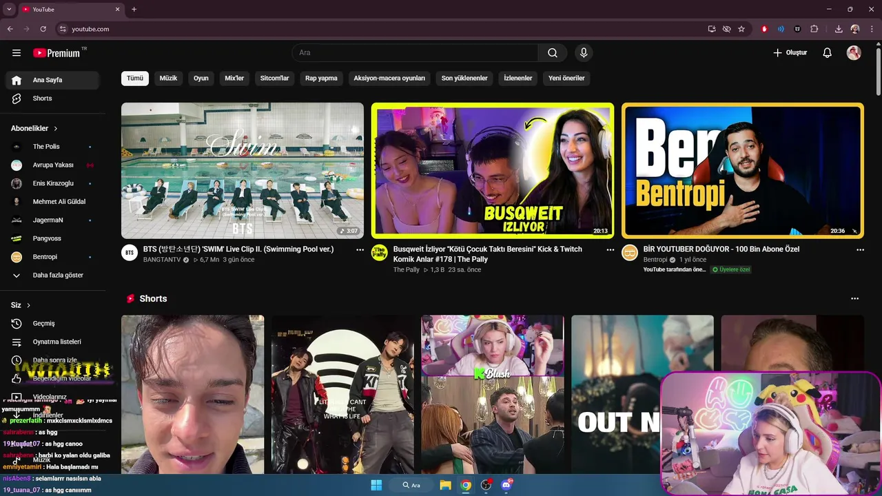Screen dimensions: 882x496
Task: Open The Polis subscription channel
Action: click(x=52, y=147)
